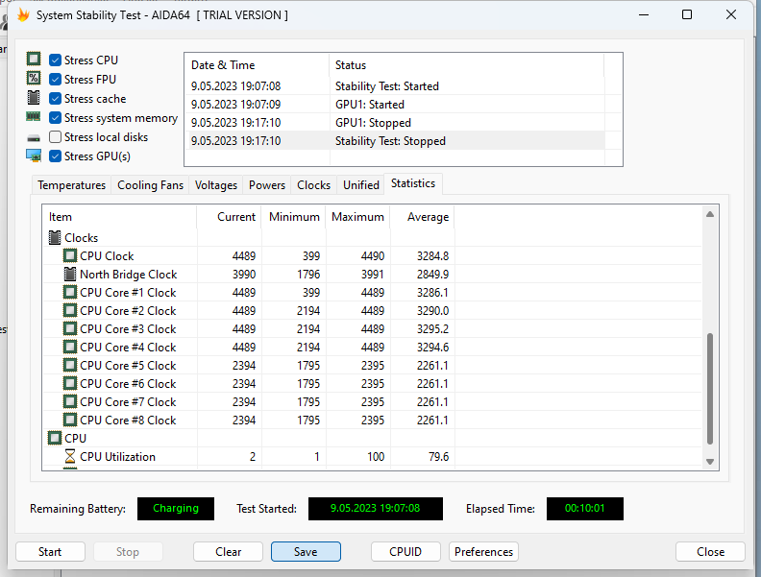Select the 'Stability Test: Stopped' log entry
This screenshot has width=761, height=577.
coord(395,141)
